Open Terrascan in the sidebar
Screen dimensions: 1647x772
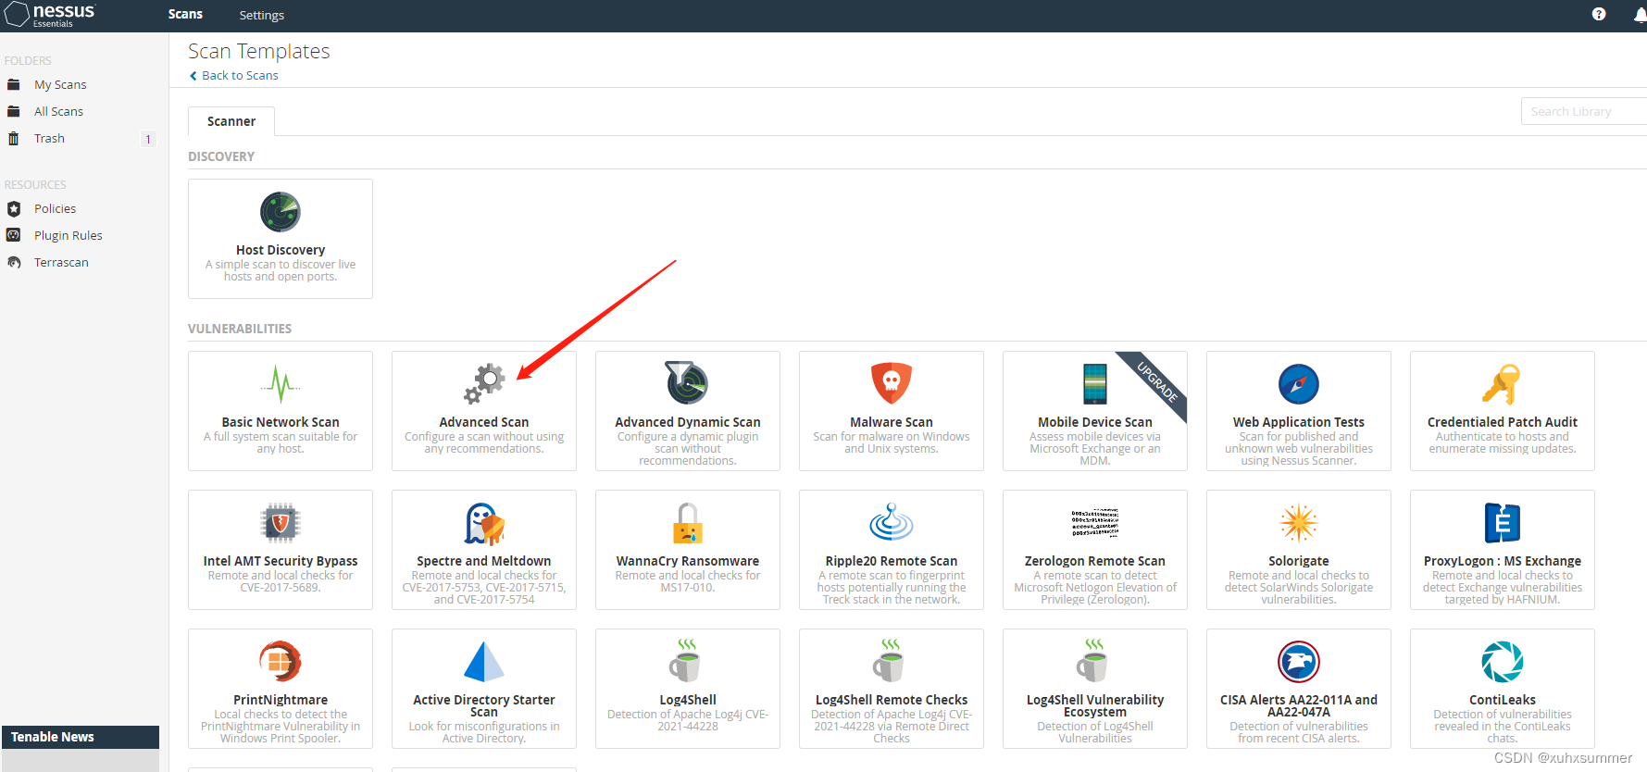tap(61, 262)
